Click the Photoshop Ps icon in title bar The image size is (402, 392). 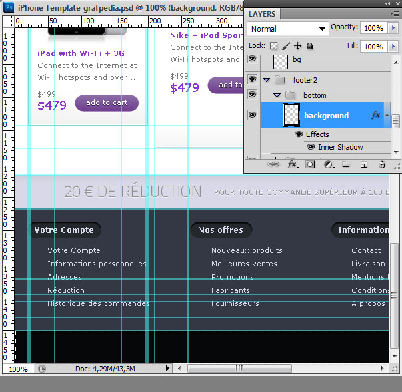(9, 7)
